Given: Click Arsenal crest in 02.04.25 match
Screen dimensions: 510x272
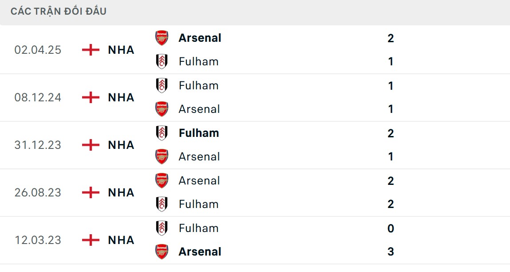Looking at the screenshot, I should tap(162, 38).
